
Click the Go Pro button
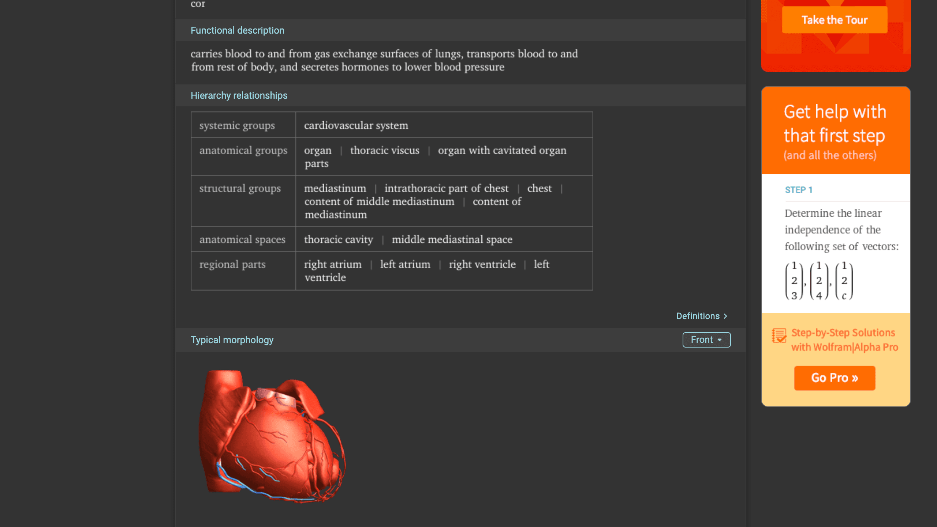click(835, 378)
